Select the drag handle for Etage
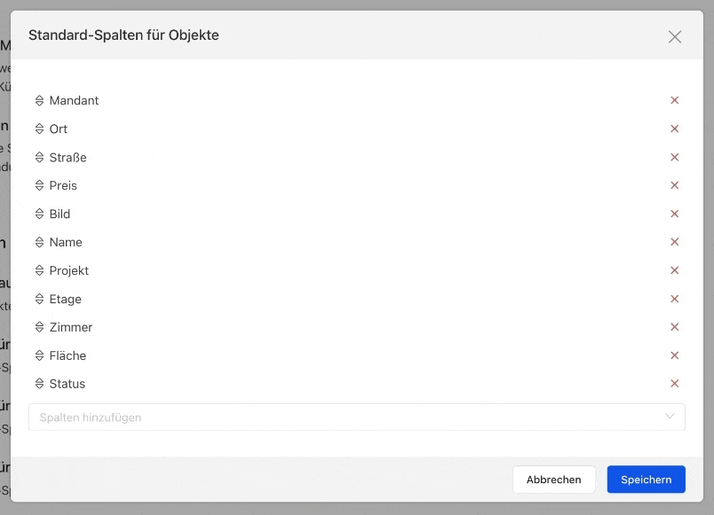Screen dimensions: 714x515 click(x=40, y=299)
